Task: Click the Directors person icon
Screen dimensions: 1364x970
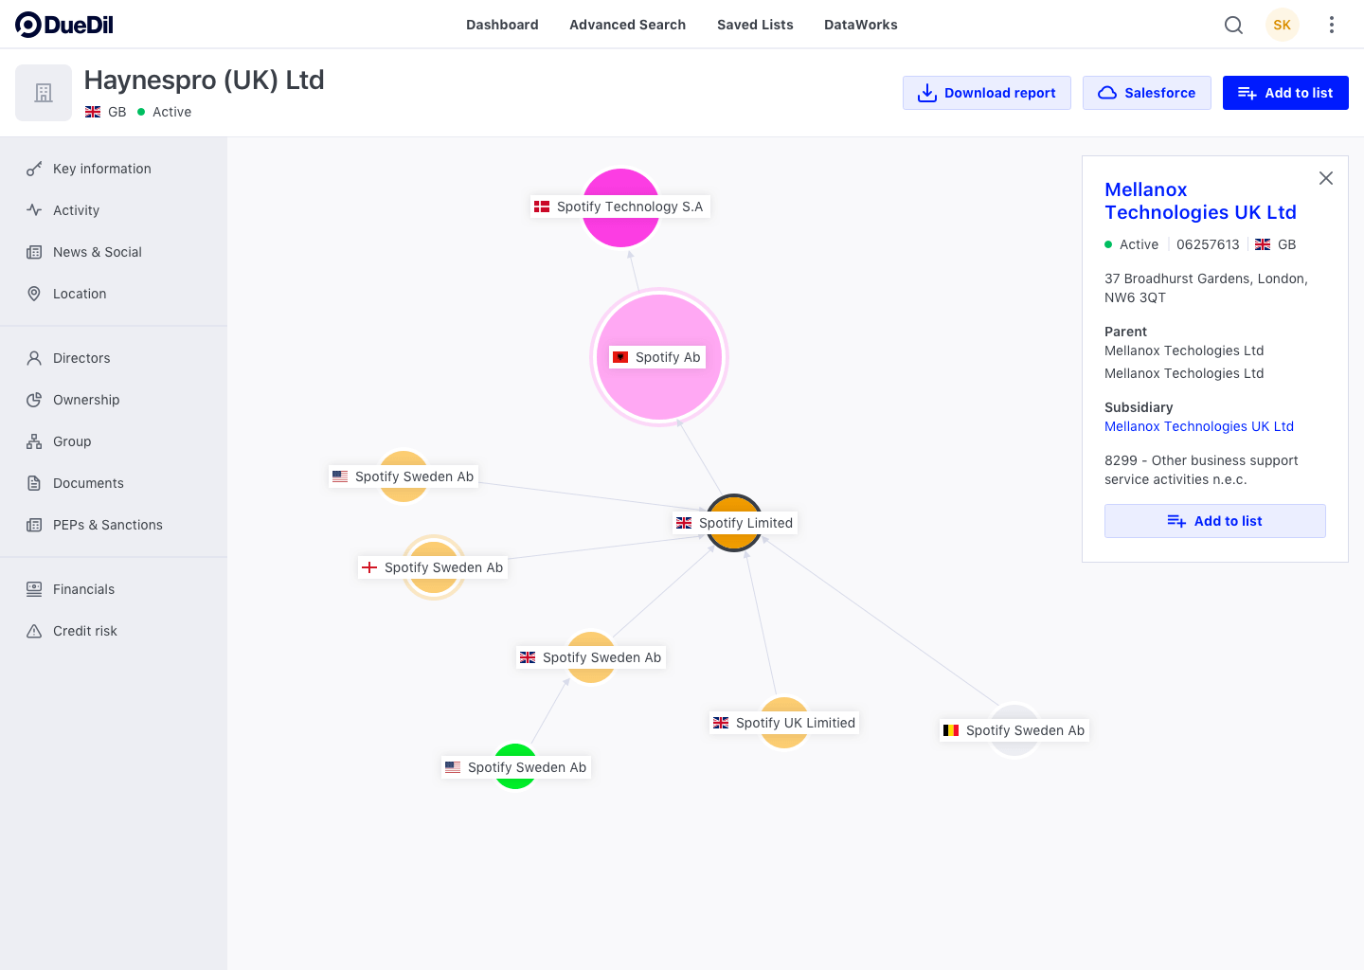Action: 34,358
